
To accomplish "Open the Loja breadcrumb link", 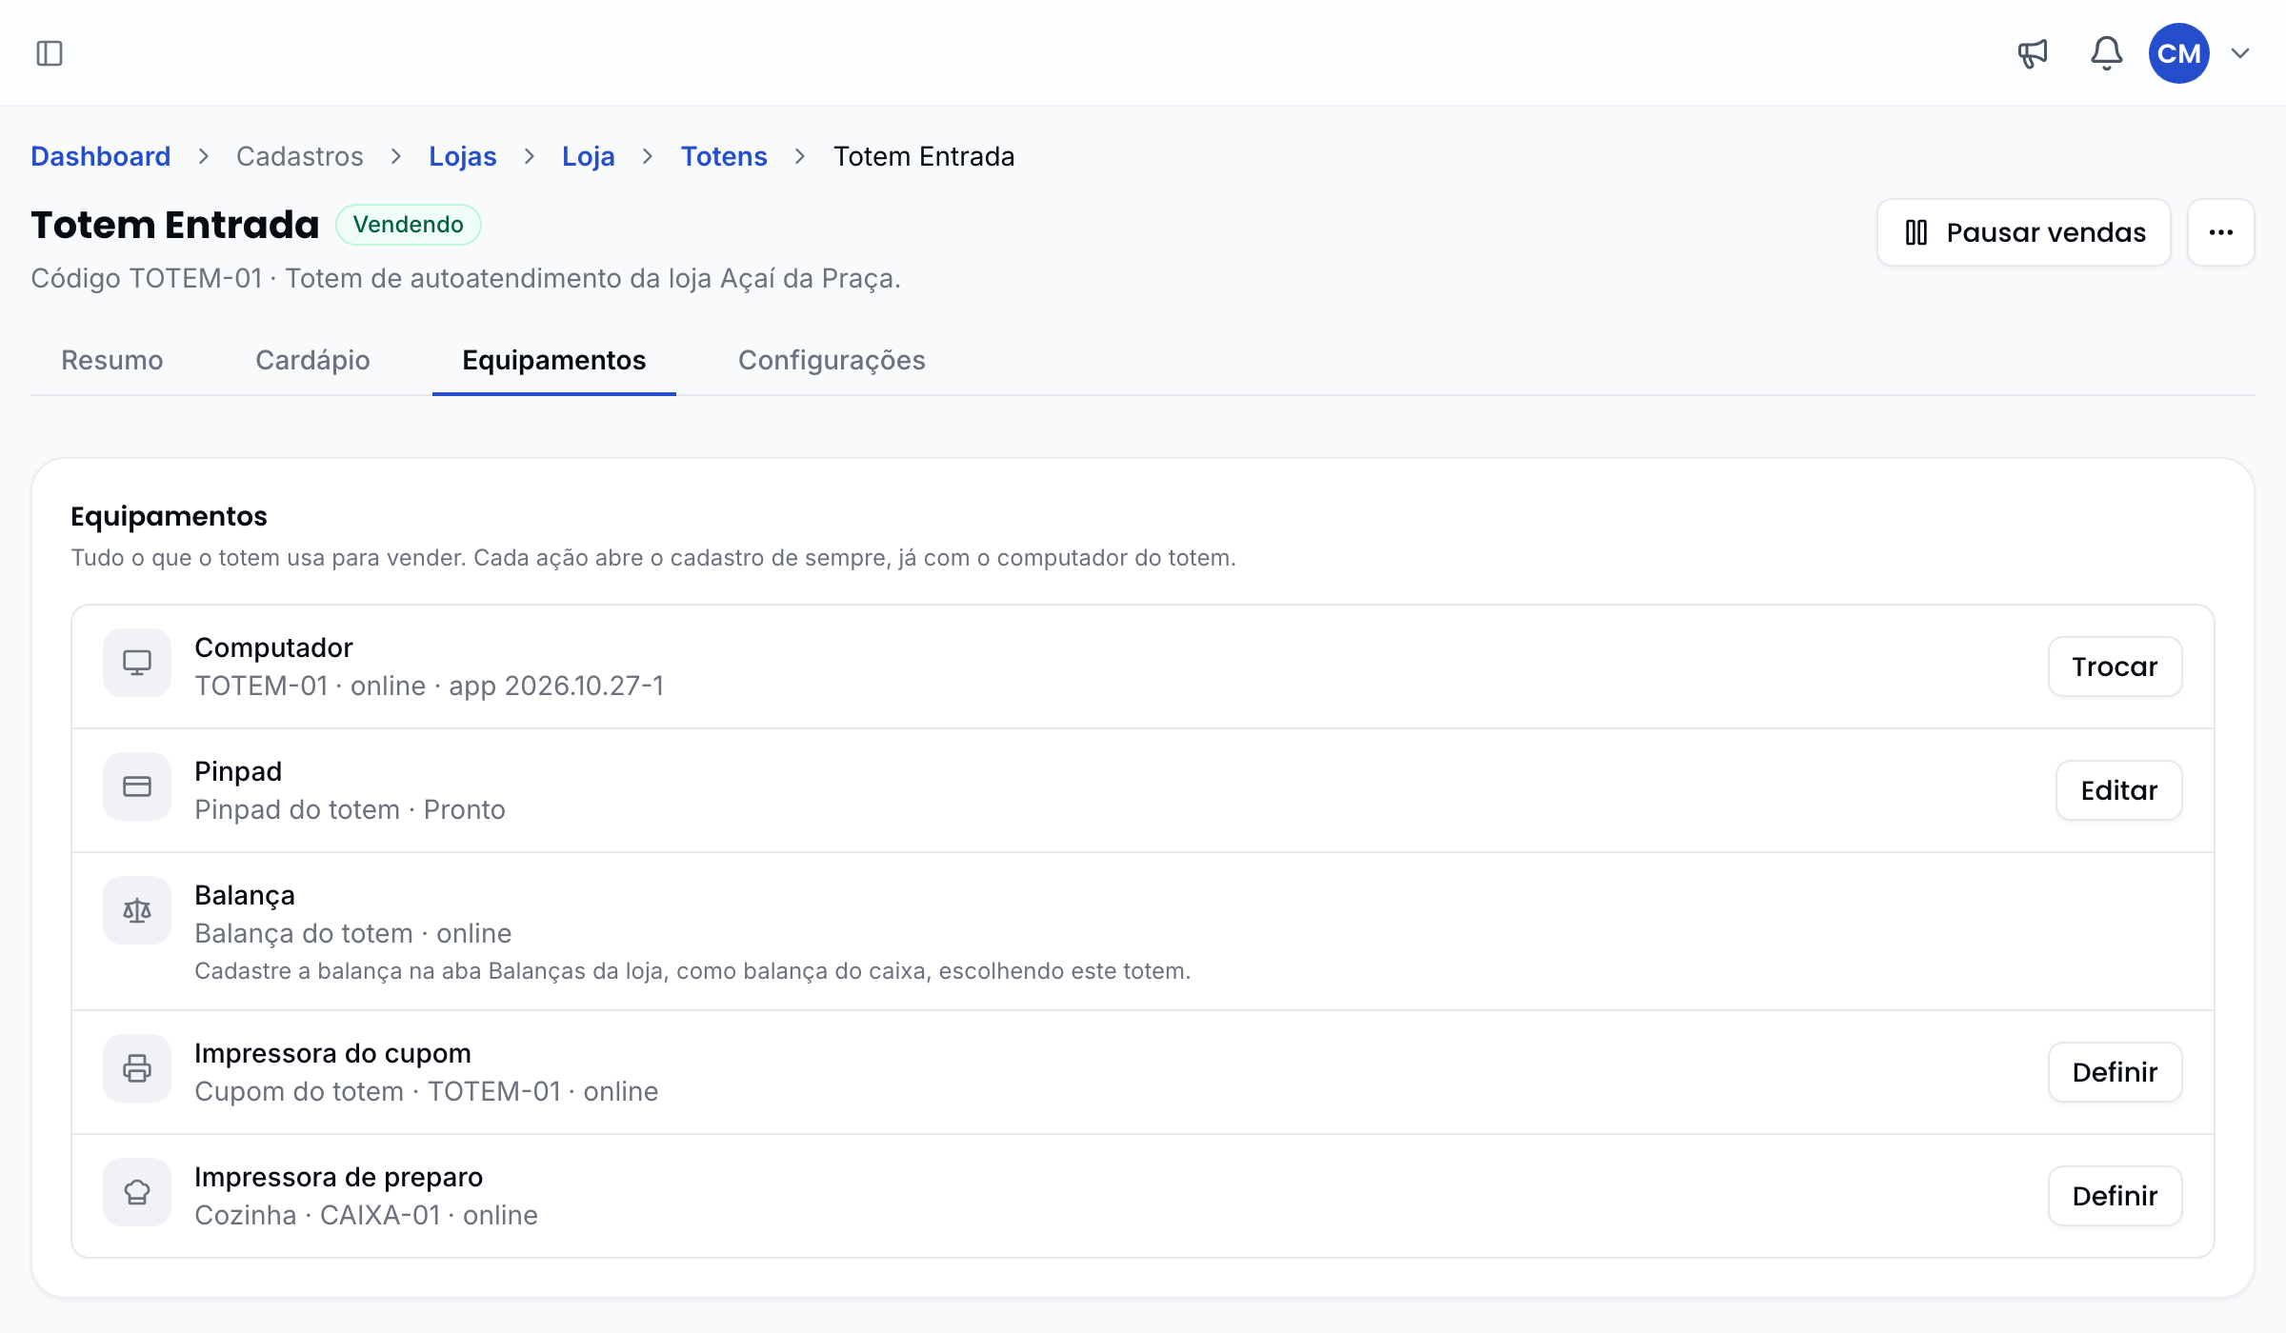I will [x=589, y=156].
